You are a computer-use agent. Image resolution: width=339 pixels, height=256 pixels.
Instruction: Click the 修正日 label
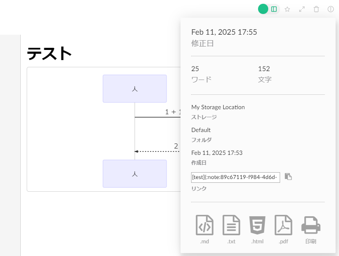pos(203,44)
